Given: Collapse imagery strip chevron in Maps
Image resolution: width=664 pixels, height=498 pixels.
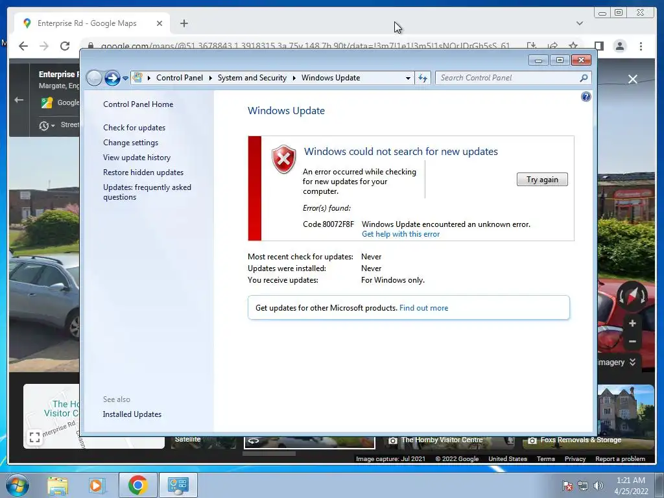Looking at the screenshot, I should coord(632,362).
